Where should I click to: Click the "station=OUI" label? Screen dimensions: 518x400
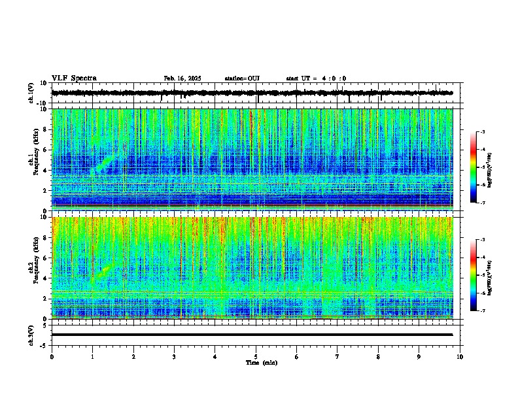242,78
